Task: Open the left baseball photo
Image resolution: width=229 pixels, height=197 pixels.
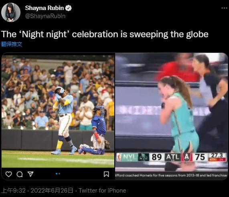Action: pyautogui.click(x=58, y=111)
